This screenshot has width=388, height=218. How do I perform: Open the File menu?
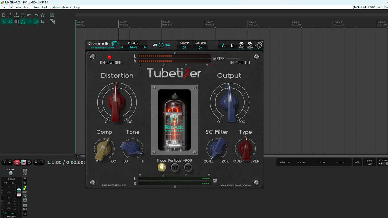point(3,7)
